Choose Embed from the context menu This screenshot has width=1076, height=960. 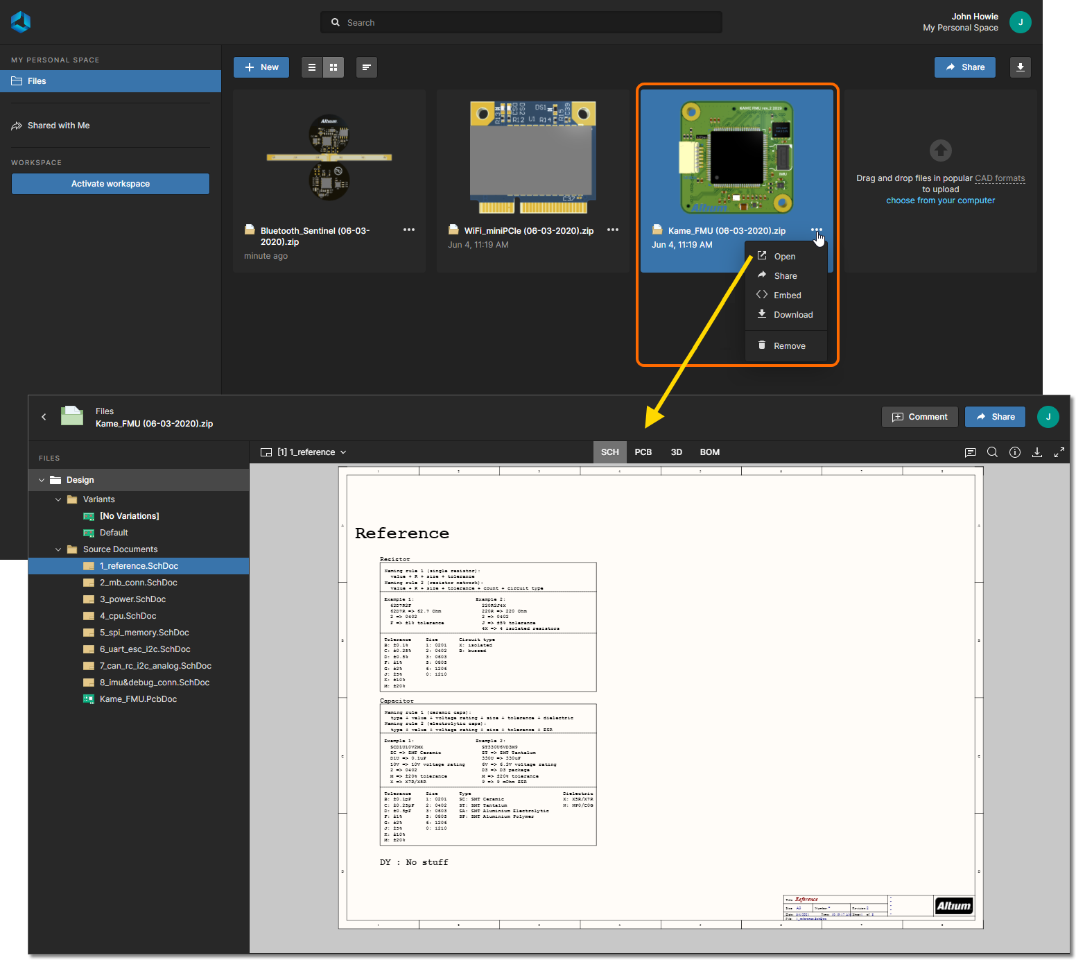787,295
